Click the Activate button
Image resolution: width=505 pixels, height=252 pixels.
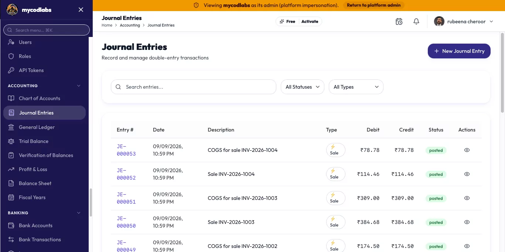point(310,21)
